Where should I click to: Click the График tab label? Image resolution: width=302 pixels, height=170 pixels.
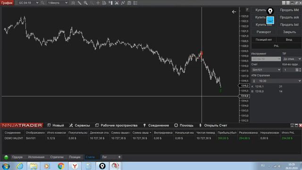pos(7,3)
